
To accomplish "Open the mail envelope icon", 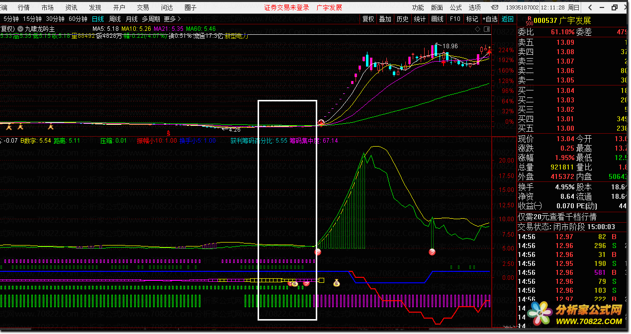I will point(495,7).
